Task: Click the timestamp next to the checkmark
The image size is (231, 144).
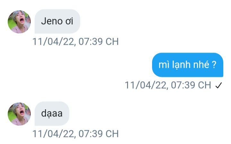Action: [x=168, y=85]
